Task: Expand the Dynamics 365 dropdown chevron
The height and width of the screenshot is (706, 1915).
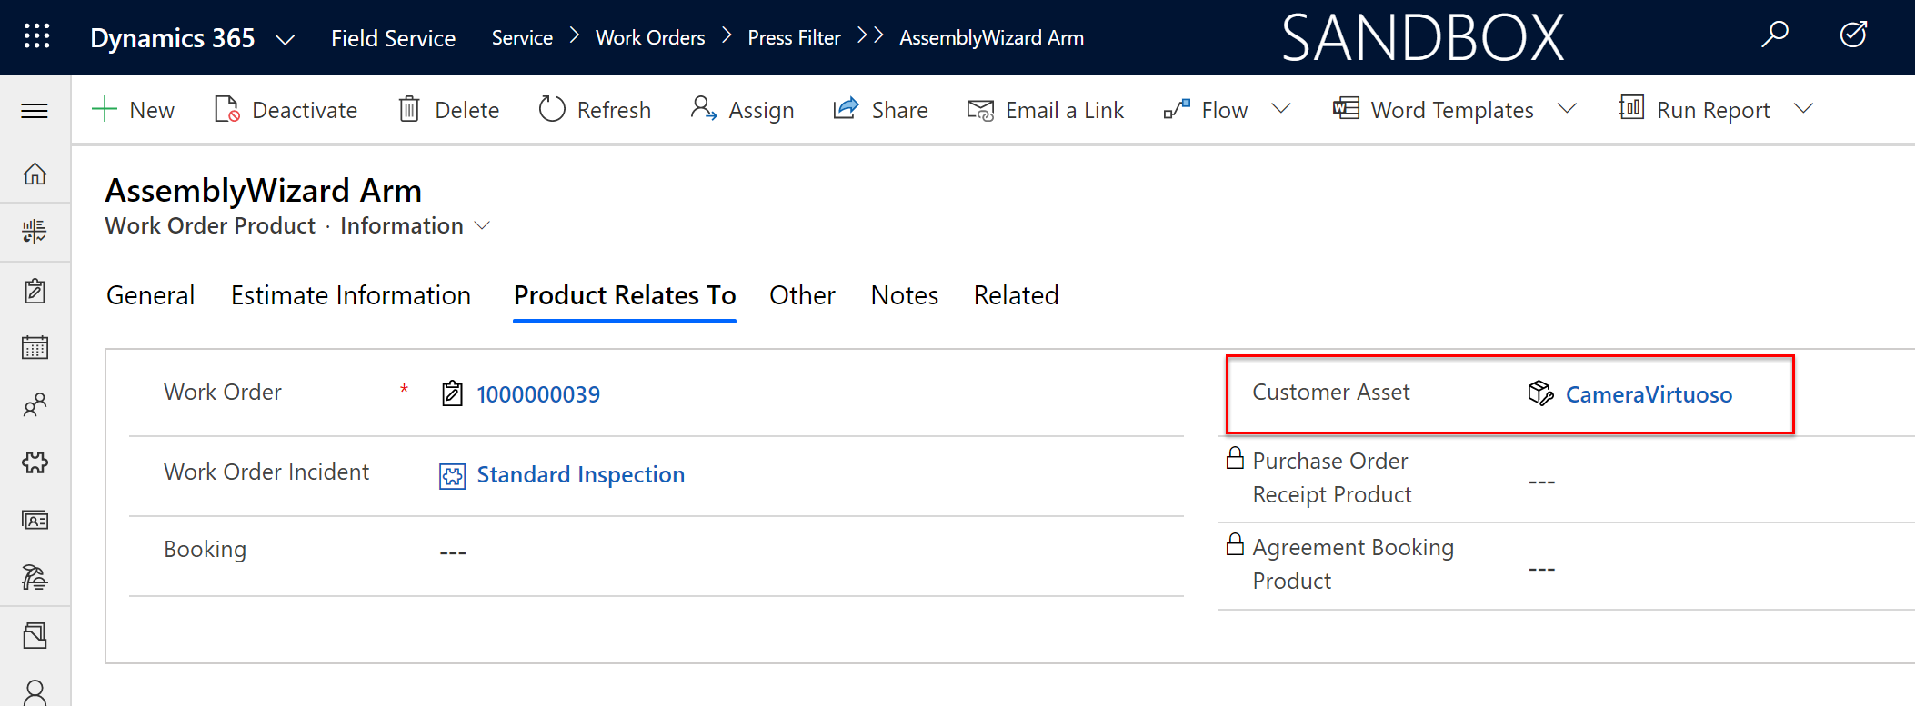Action: click(x=285, y=39)
